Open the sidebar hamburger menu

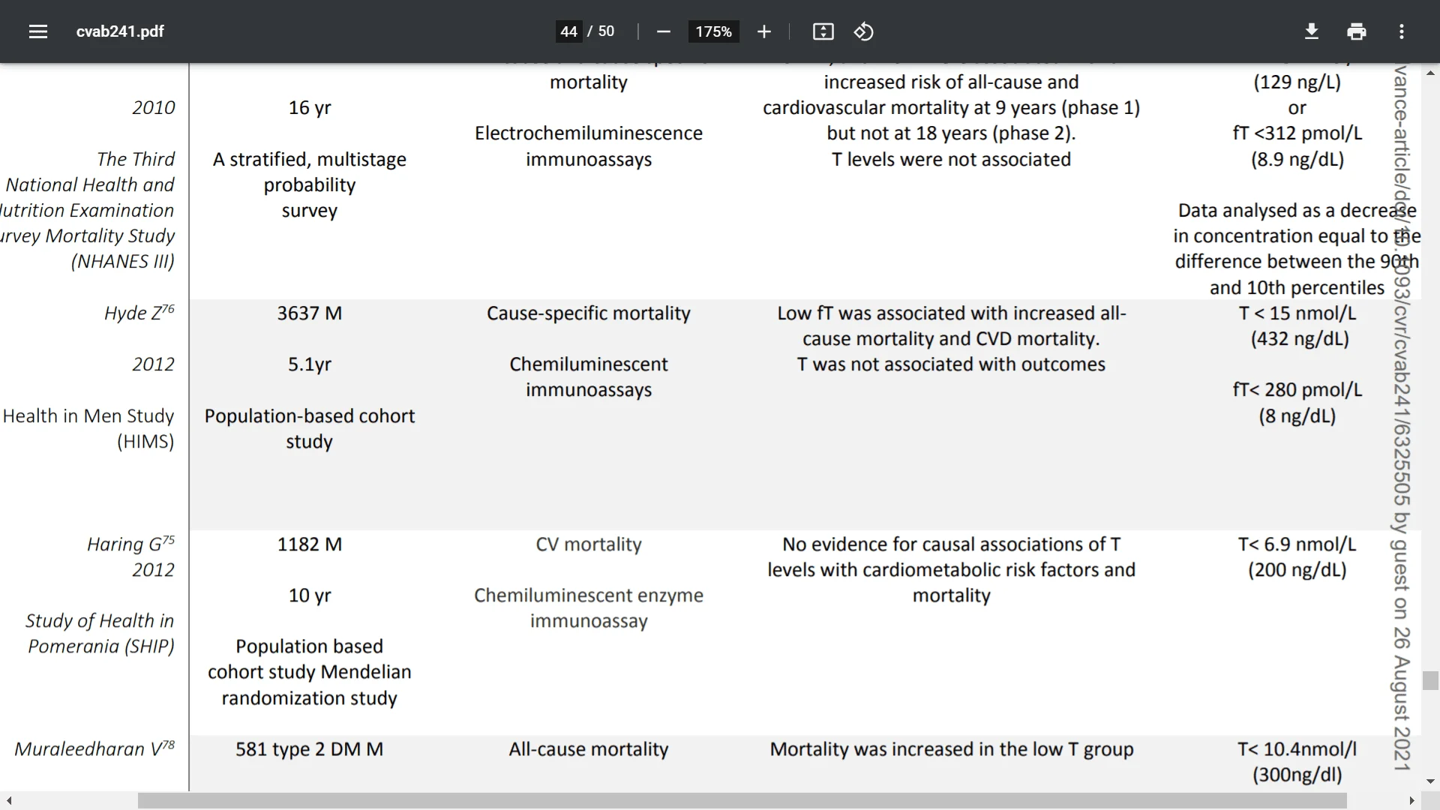point(38,31)
